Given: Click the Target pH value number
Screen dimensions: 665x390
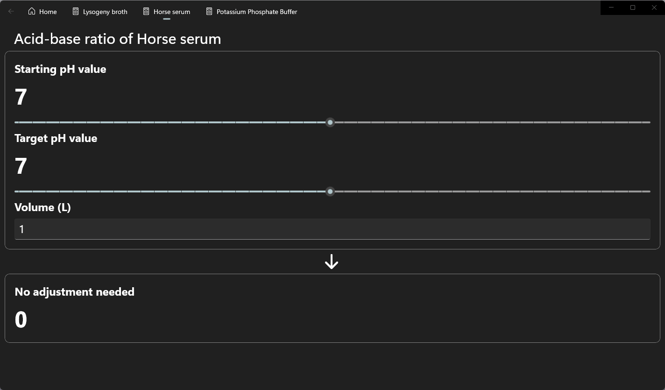Looking at the screenshot, I should click(x=21, y=166).
